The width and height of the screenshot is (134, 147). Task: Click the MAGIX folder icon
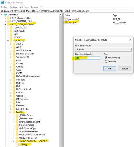[14, 112]
